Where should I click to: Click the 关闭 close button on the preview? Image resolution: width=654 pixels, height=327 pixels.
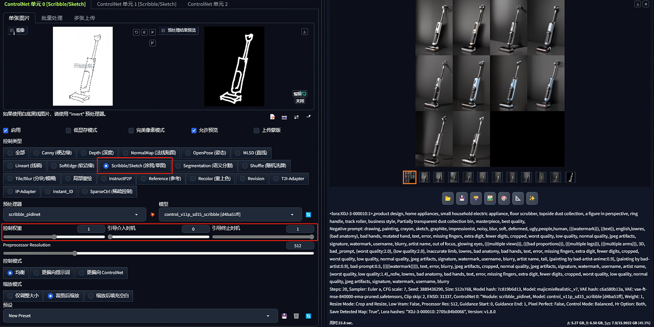(x=299, y=101)
